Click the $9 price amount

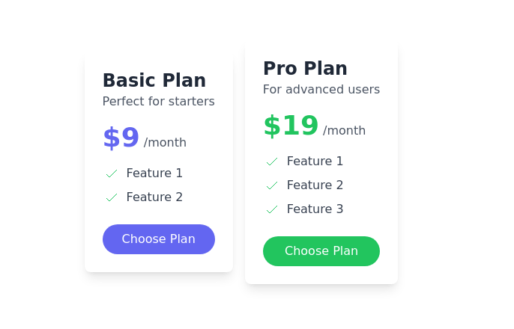pyautogui.click(x=121, y=138)
